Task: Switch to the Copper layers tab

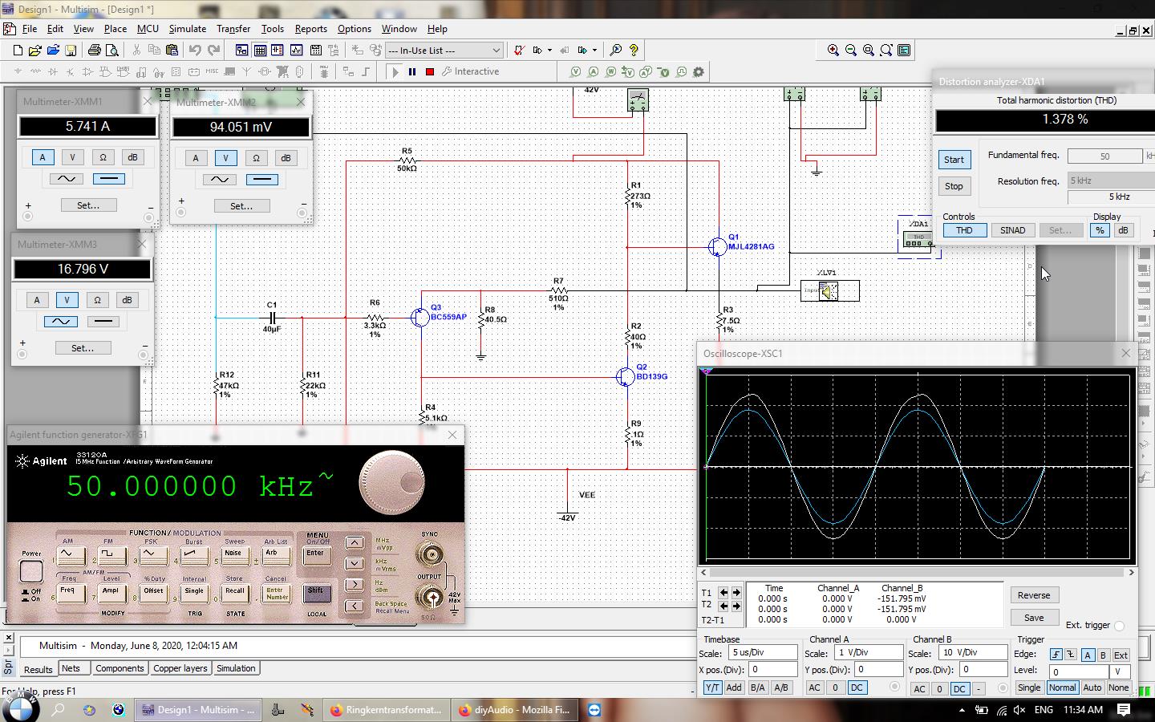Action: 180,668
